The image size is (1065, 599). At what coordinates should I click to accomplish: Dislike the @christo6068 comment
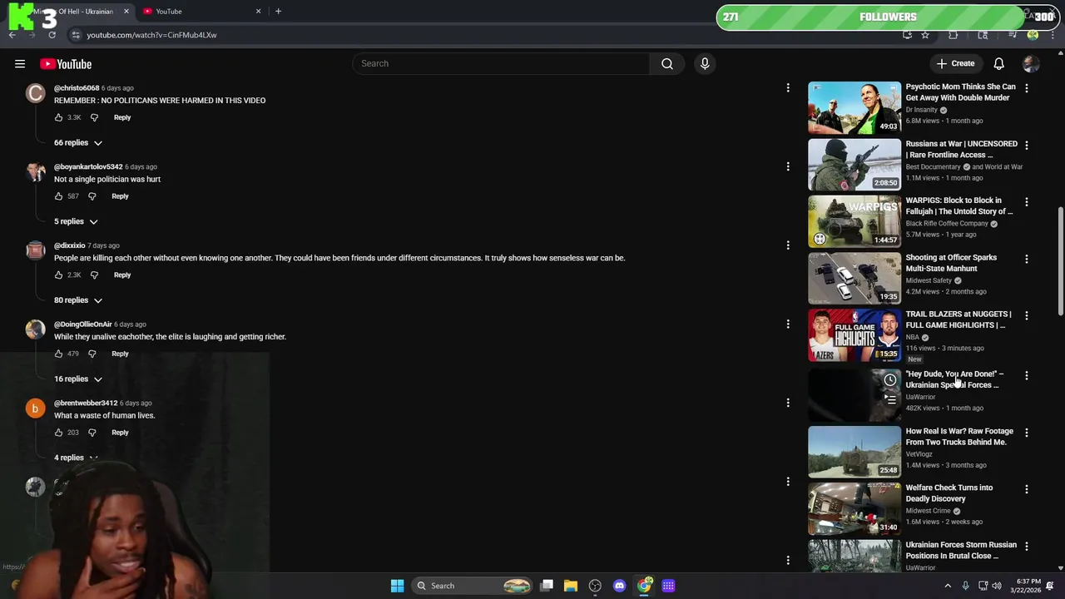pos(94,117)
